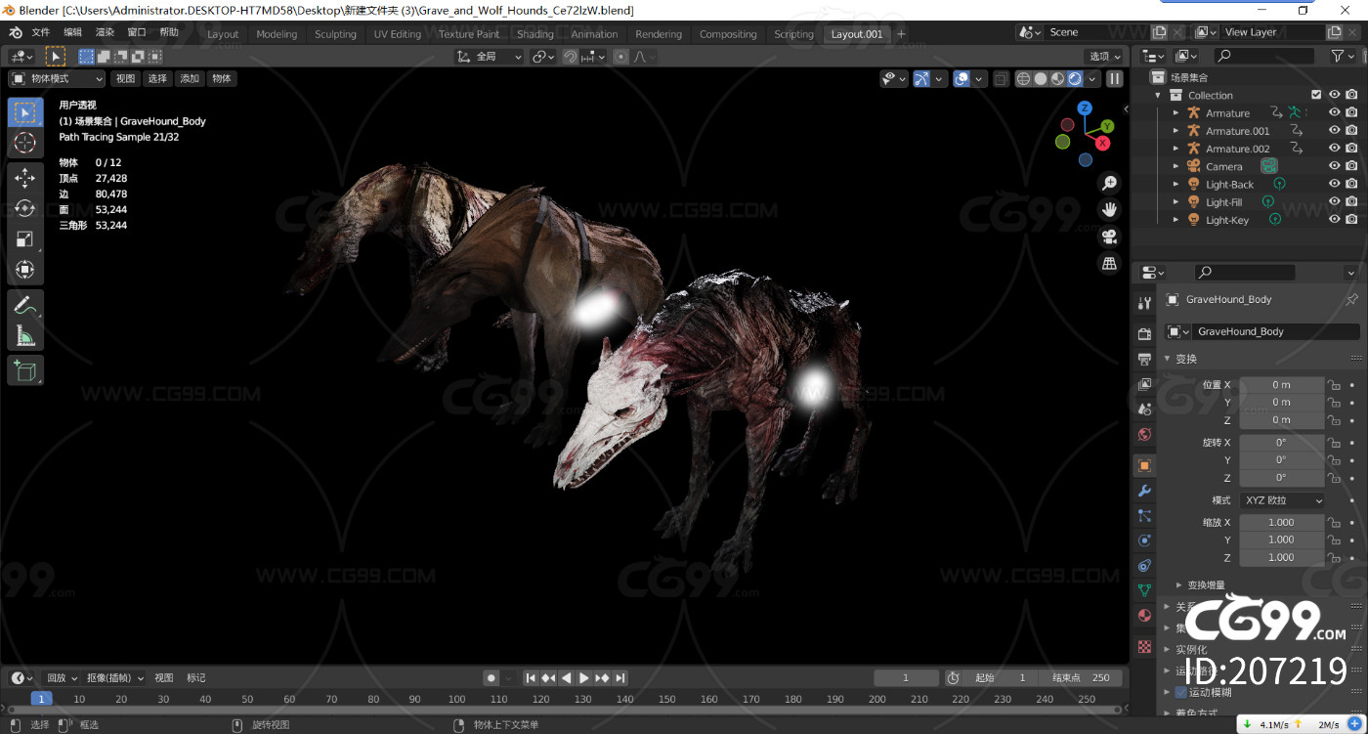Click the pan view hand icon
The height and width of the screenshot is (734, 1368).
pos(1109,209)
